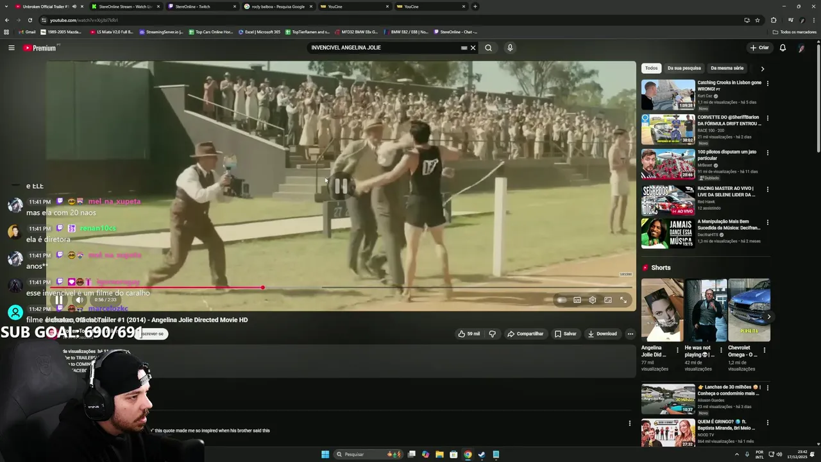The height and width of the screenshot is (462, 821).
Task: Switch player to theater mode
Action: point(608,300)
